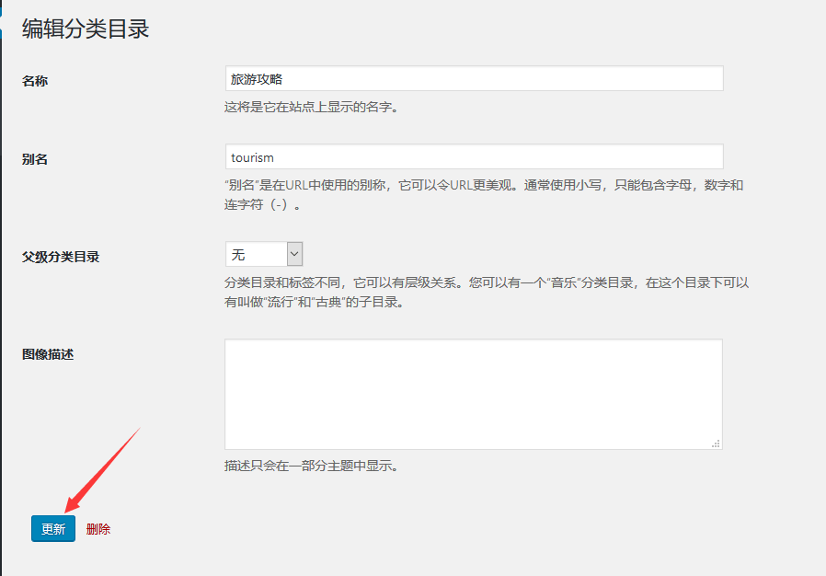The width and height of the screenshot is (826, 576).
Task: Click the 图像描述 label
Action: point(48,354)
